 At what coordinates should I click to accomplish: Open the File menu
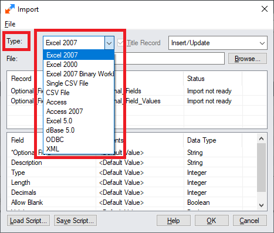[x=10, y=24]
